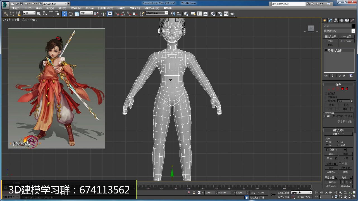
Task: Toggle Window/Crossing selection mode icon
Action: [57, 13]
